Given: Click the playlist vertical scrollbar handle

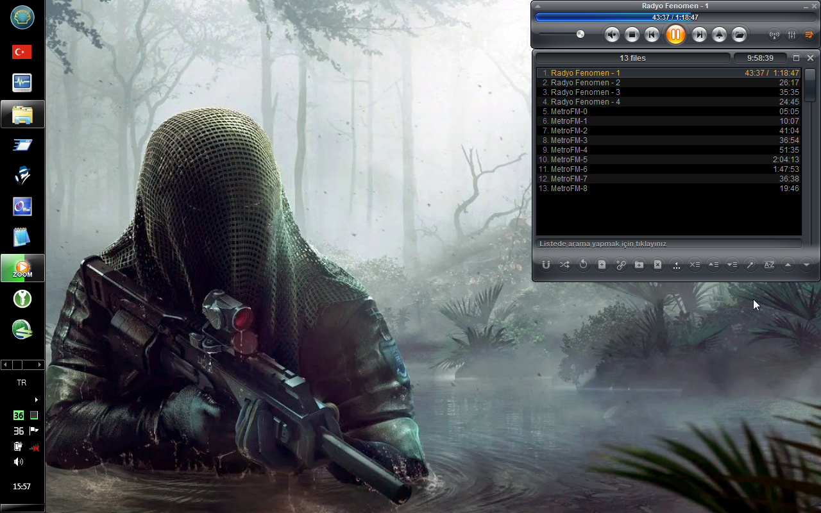Looking at the screenshot, I should [x=810, y=85].
